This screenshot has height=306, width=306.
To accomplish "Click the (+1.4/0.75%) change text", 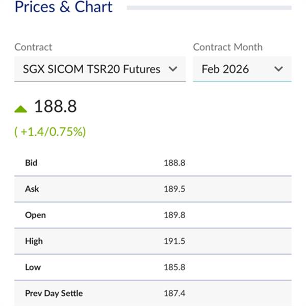I will tap(50, 132).
